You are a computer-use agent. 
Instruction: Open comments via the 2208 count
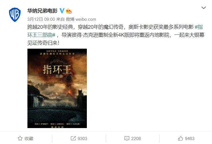click(136, 139)
